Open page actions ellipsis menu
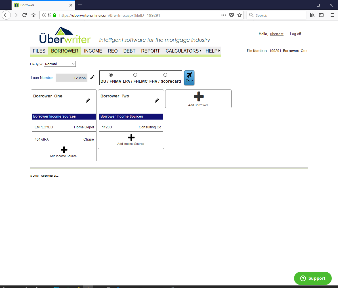This screenshot has width=338, height=288. point(224,15)
